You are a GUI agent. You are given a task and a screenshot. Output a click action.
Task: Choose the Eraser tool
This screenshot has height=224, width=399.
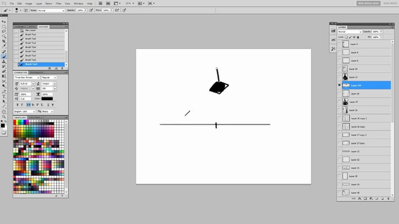tap(4, 72)
